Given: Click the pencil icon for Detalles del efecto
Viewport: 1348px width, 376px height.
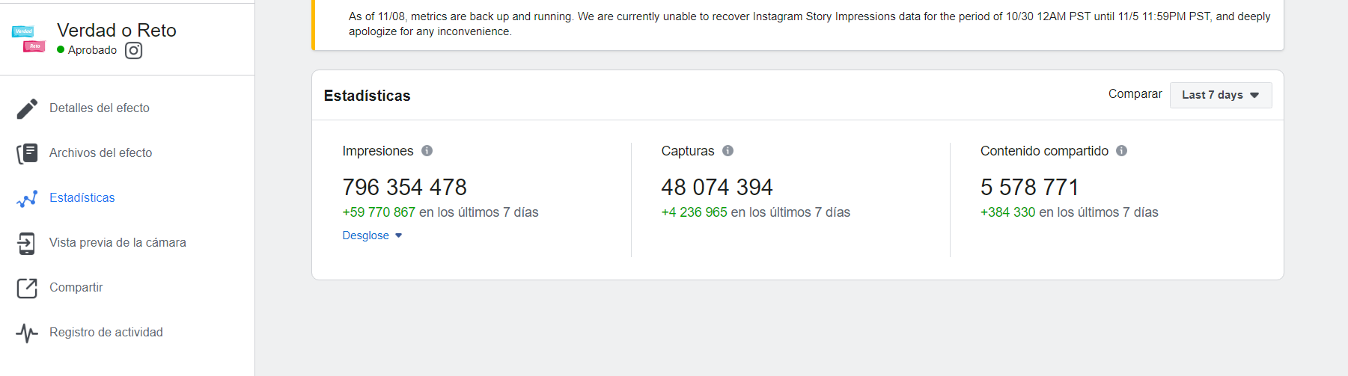Looking at the screenshot, I should (x=27, y=108).
